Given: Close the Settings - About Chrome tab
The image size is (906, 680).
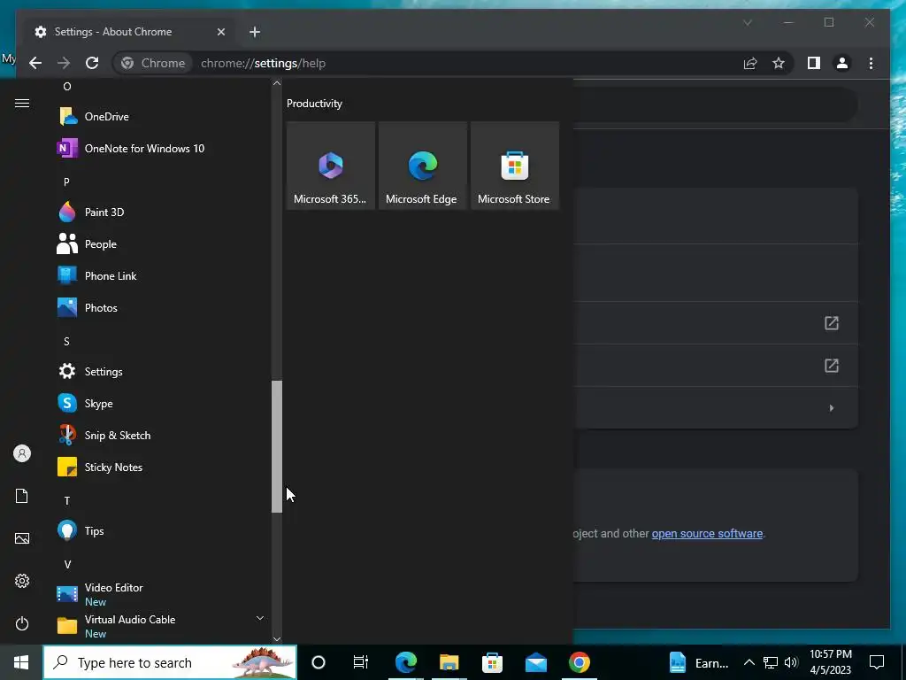Looking at the screenshot, I should tap(220, 32).
